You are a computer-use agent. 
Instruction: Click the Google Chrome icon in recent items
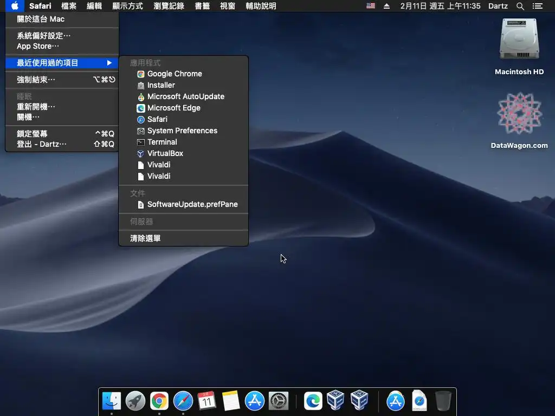tap(140, 74)
